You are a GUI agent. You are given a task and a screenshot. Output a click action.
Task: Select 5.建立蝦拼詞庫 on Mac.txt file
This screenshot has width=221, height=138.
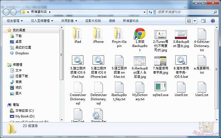[119, 67]
